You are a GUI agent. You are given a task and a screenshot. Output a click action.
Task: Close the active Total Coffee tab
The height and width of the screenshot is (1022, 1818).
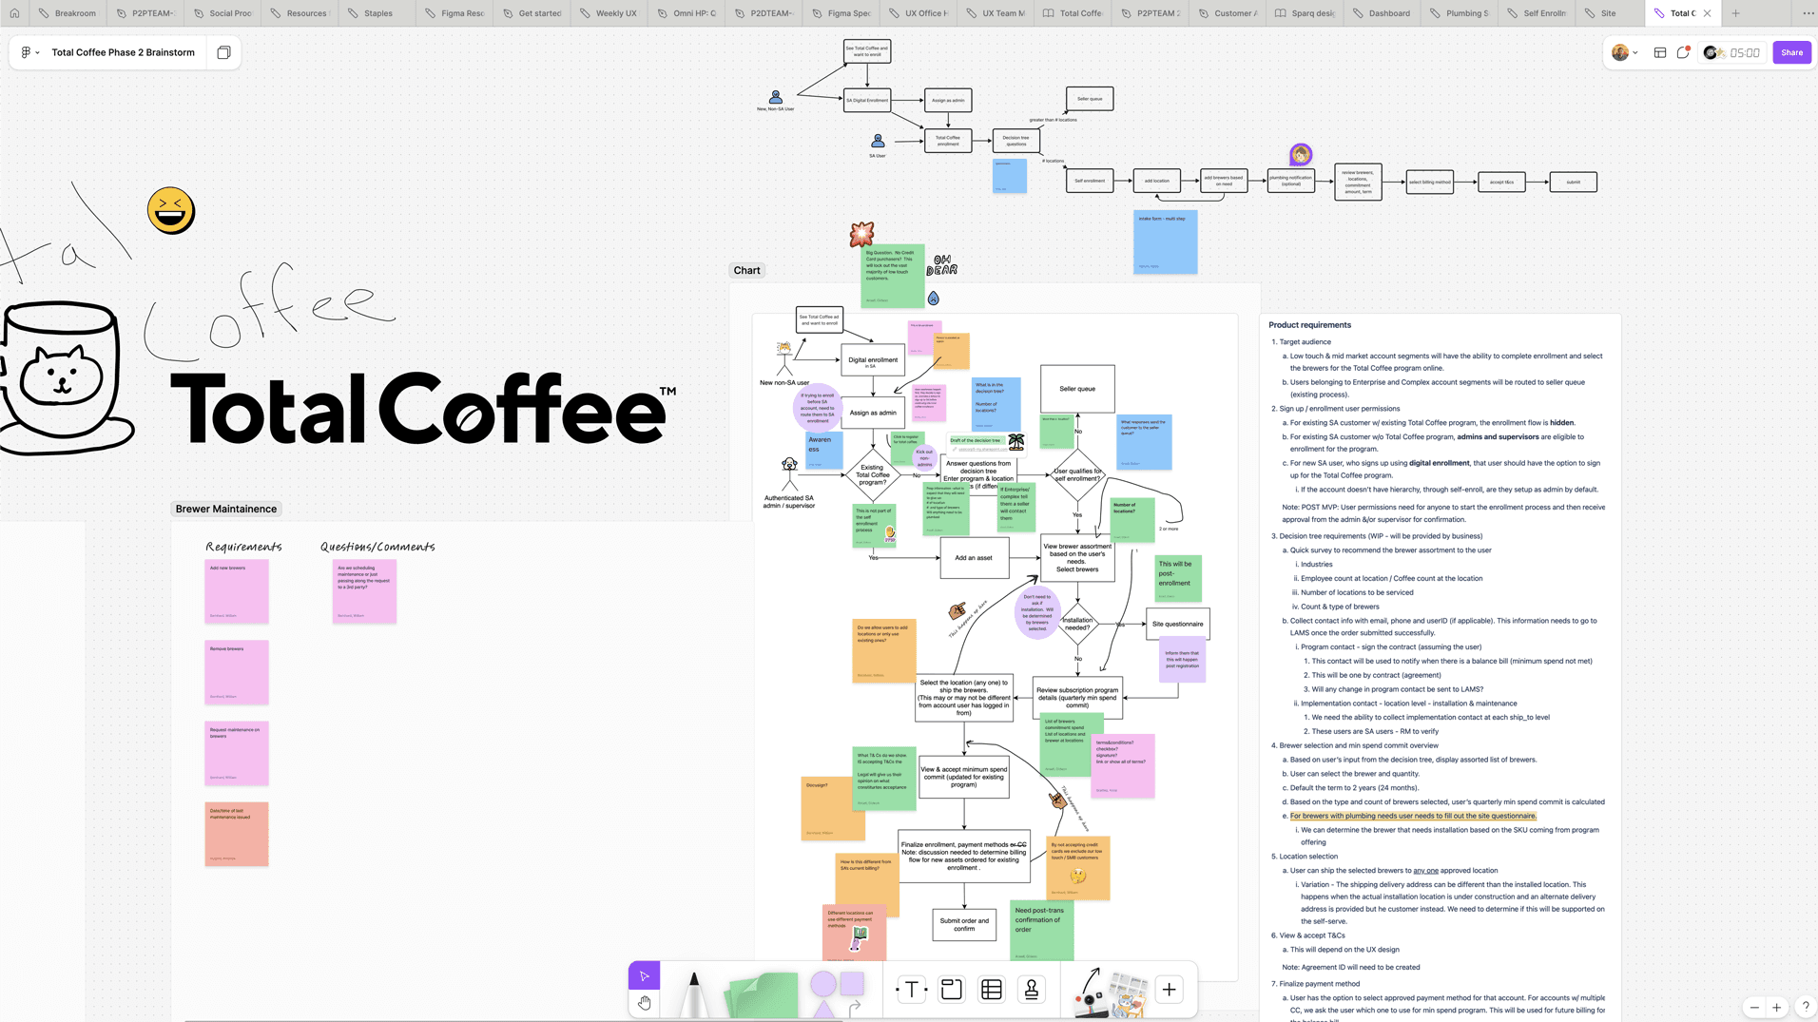pos(1707,13)
